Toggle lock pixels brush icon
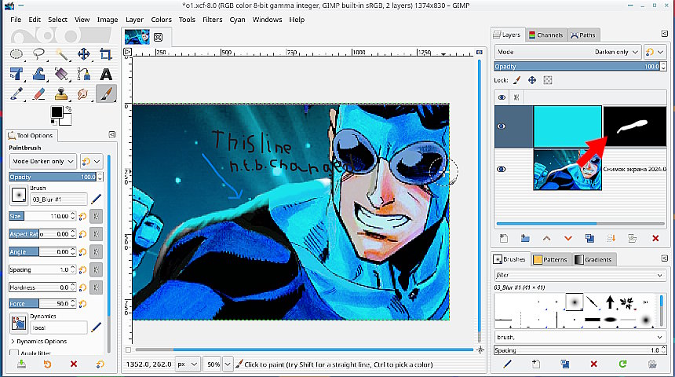 tap(517, 80)
